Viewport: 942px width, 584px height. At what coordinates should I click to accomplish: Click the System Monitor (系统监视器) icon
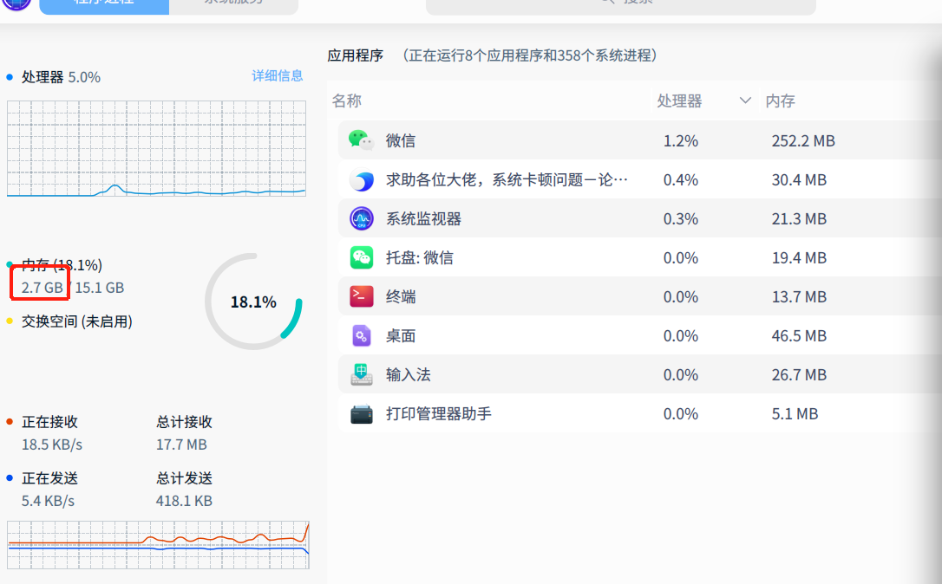(x=361, y=219)
